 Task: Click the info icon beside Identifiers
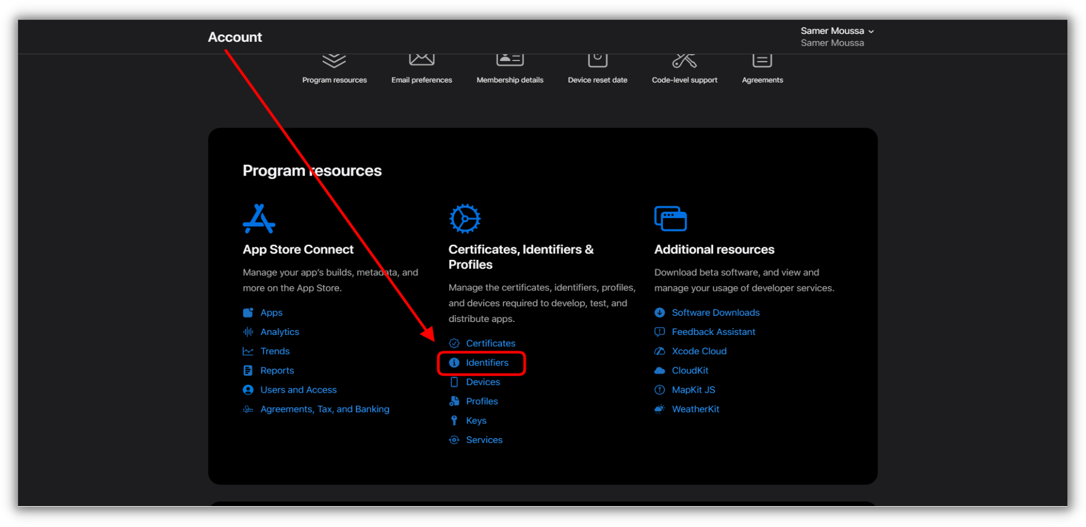pyautogui.click(x=454, y=363)
